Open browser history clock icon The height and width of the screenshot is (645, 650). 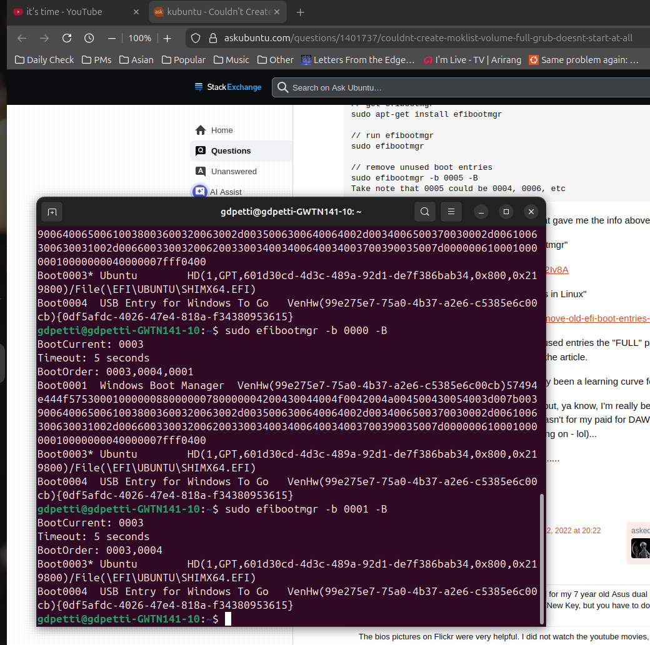pos(89,38)
